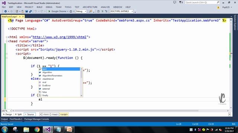Collapse the html element outlining node

[7, 37]
